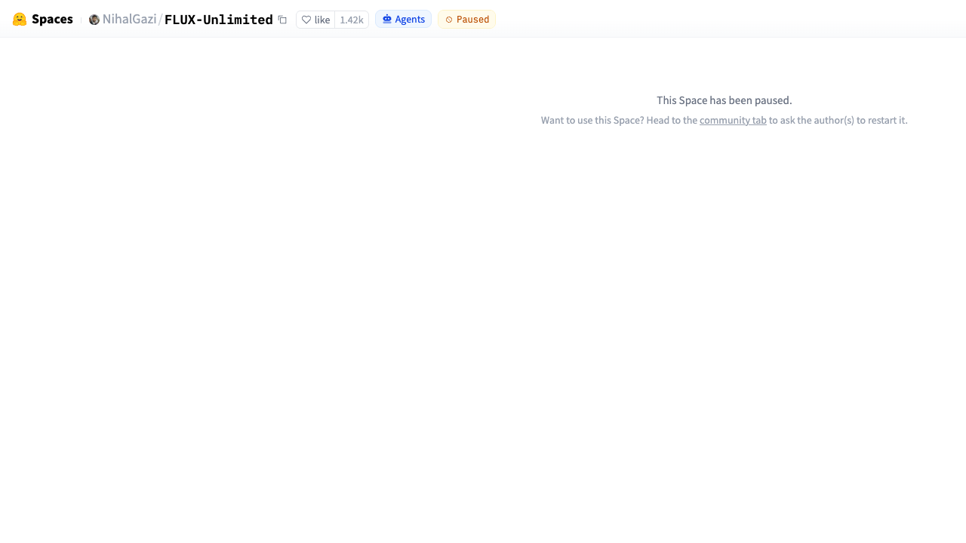Image resolution: width=966 pixels, height=543 pixels.
Task: Open the NihalGazi author page
Action: coord(130,20)
